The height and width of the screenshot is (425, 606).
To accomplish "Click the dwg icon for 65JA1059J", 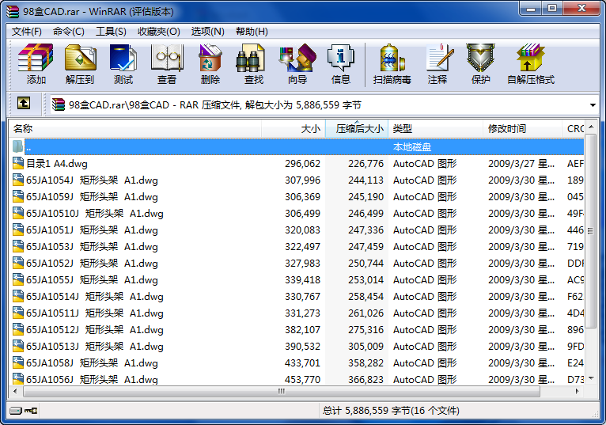I will (17, 196).
